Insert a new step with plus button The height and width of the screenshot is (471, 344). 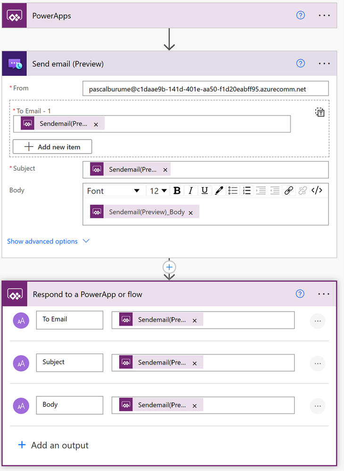tap(169, 267)
